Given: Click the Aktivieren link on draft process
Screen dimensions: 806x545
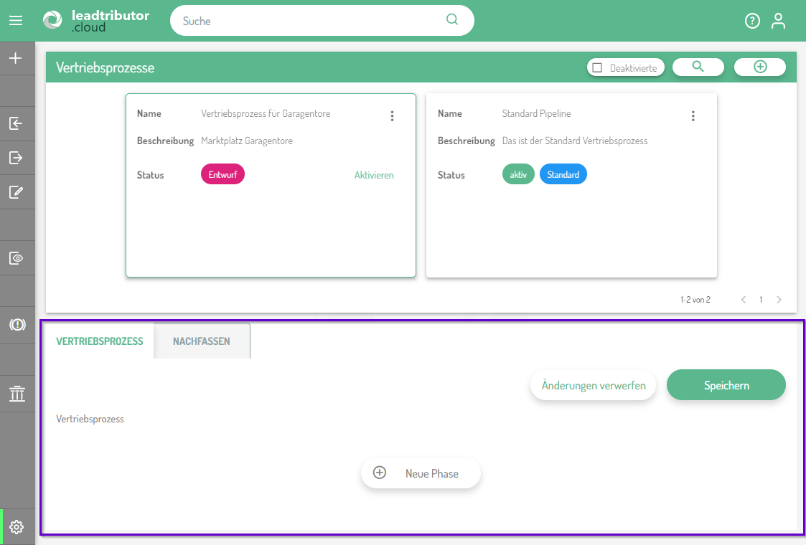Looking at the screenshot, I should (x=374, y=175).
